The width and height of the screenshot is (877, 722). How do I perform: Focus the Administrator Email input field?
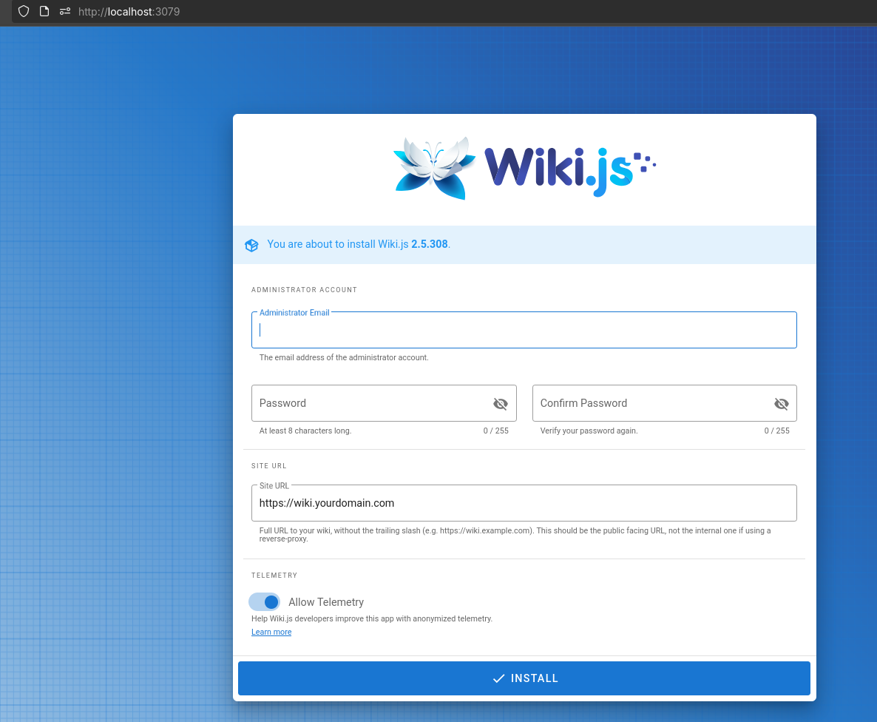click(x=524, y=331)
